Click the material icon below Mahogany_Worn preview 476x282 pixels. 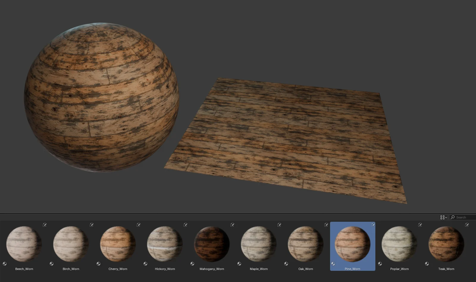point(192,263)
